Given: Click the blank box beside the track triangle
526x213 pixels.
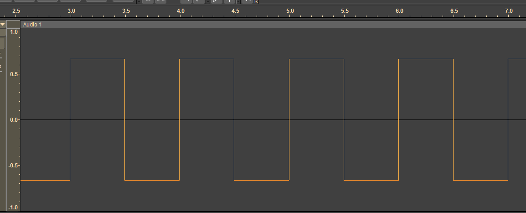Looking at the screenshot, I should point(13,24).
